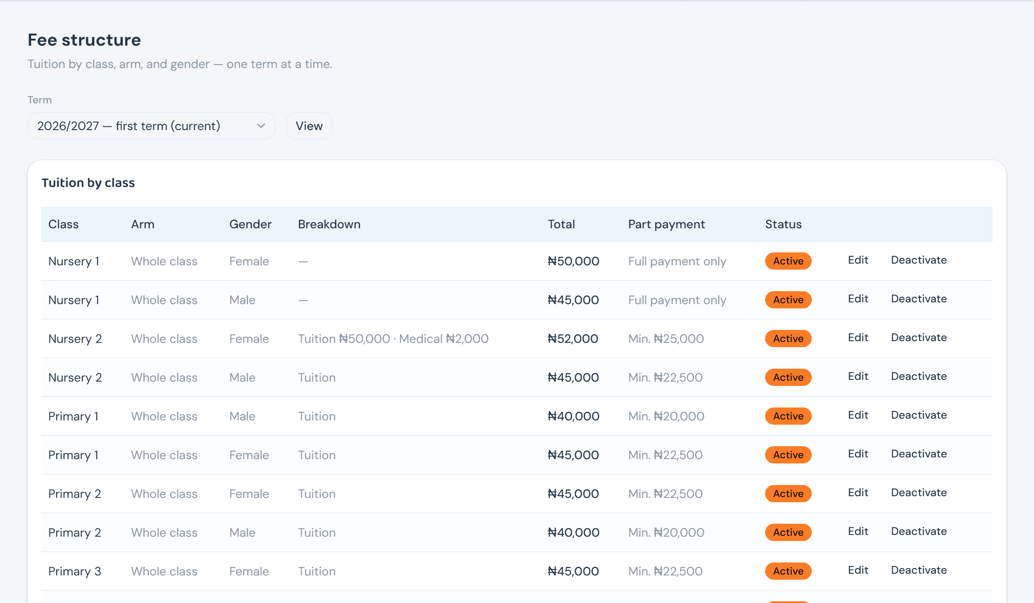Deactivate the Primary 2 Female fee
1034x603 pixels.
(919, 493)
